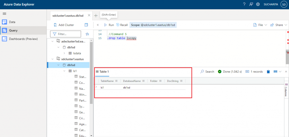Collapse the sdcluster1.eastus cluster node
Screen dimensions: 289x137
[52, 59]
